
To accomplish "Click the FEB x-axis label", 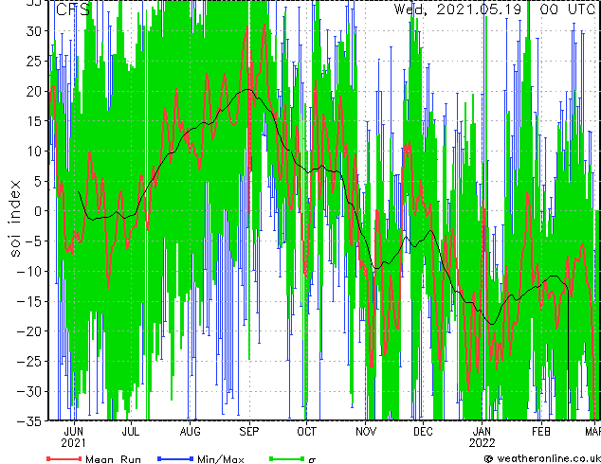I will coord(541,432).
